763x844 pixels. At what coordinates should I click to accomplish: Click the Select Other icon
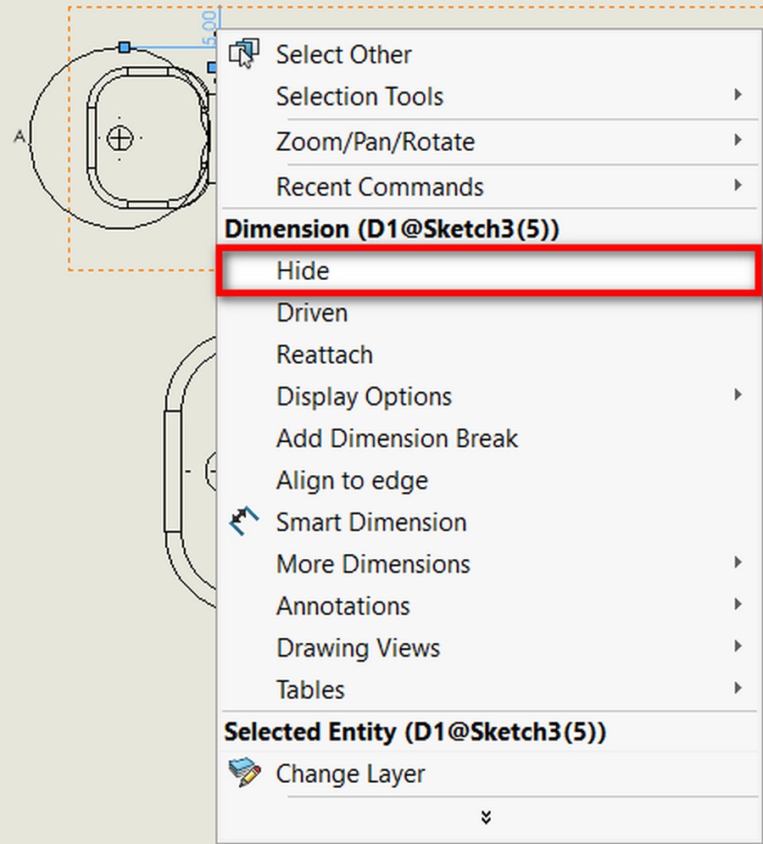tap(244, 53)
